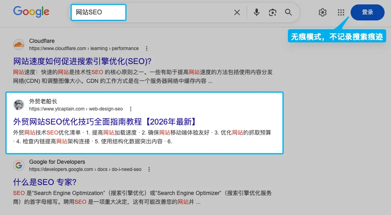Click the developers.google.com URL breadcrumb
The image size is (391, 215).
(85, 169)
